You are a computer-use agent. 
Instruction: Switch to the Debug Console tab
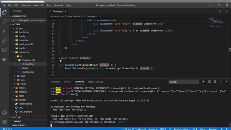pos(95,82)
